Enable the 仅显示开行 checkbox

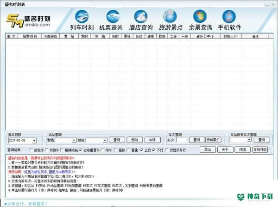(166, 150)
